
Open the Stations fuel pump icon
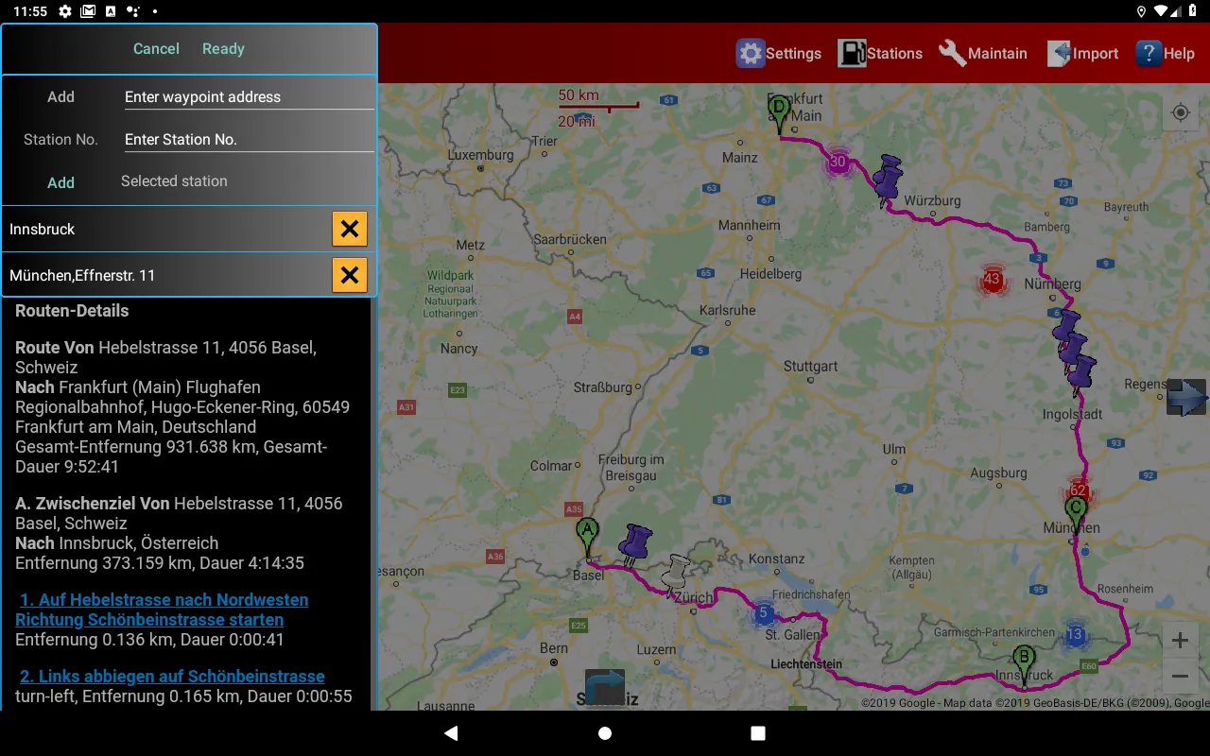[x=852, y=54]
